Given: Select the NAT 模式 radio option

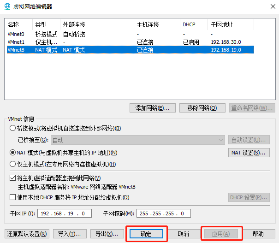Looking at the screenshot, I should [x=12, y=153].
